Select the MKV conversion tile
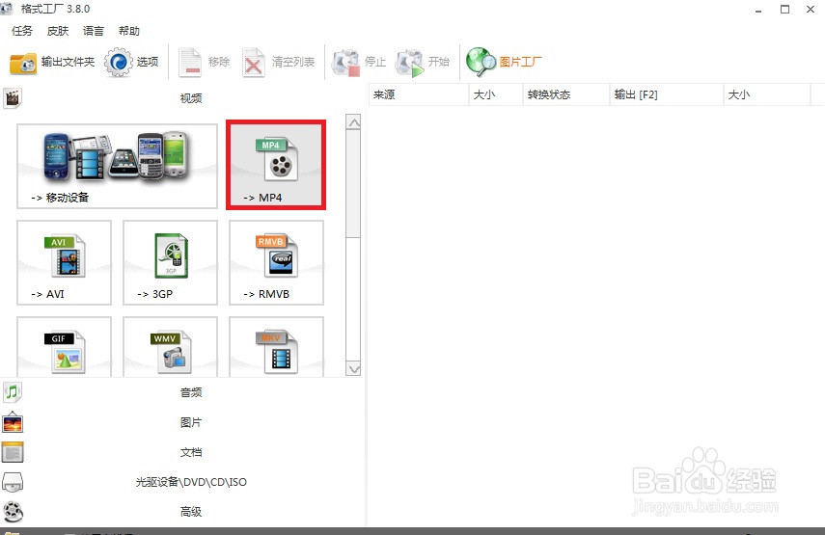 [276, 347]
